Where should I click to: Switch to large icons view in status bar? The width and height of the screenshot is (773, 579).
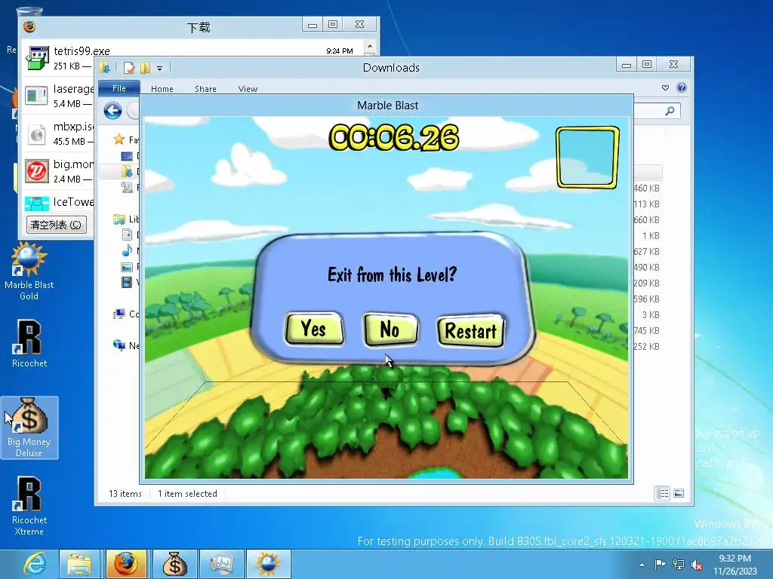pos(679,493)
